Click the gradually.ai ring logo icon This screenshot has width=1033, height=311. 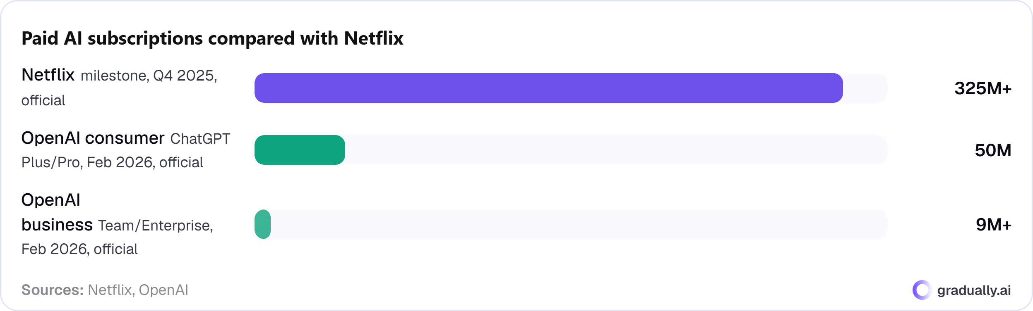click(922, 290)
